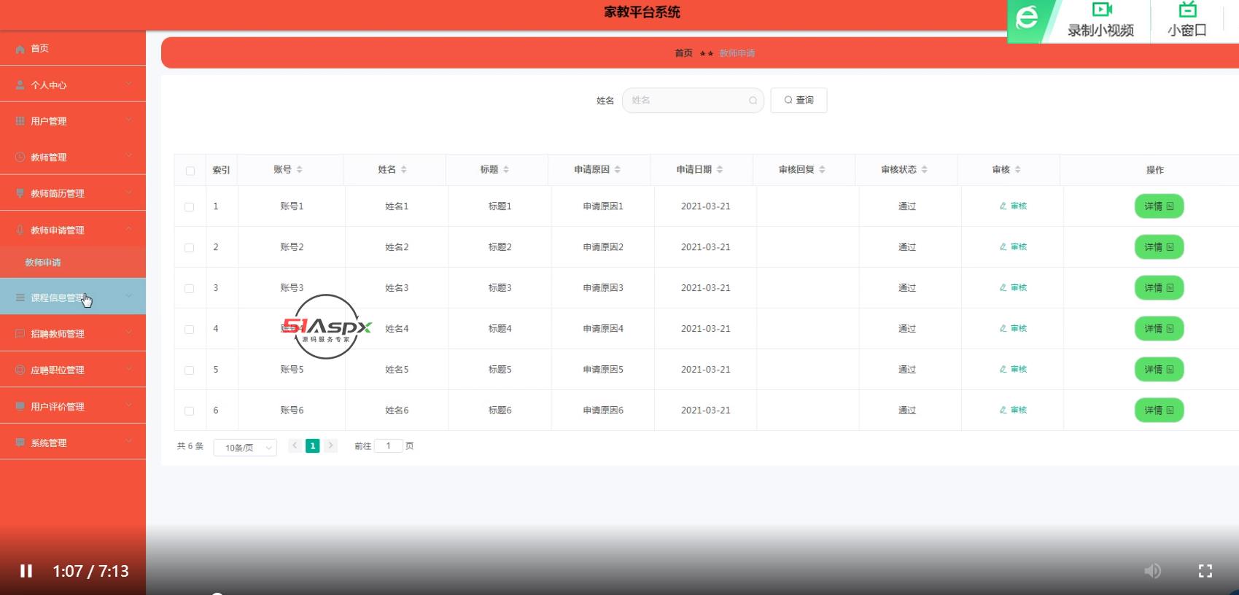Open 详情 for row 账号1
Image resolution: width=1239 pixels, height=595 pixels.
pyautogui.click(x=1159, y=206)
